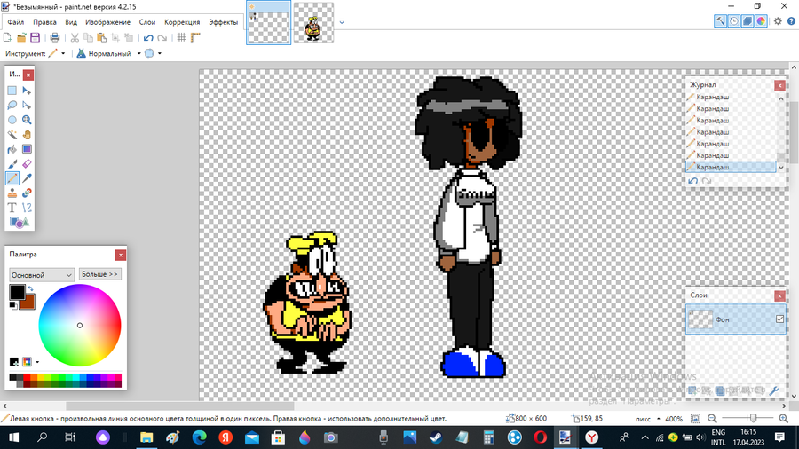The image size is (799, 449).
Task: Click the History panel undo button
Action: pyautogui.click(x=693, y=181)
